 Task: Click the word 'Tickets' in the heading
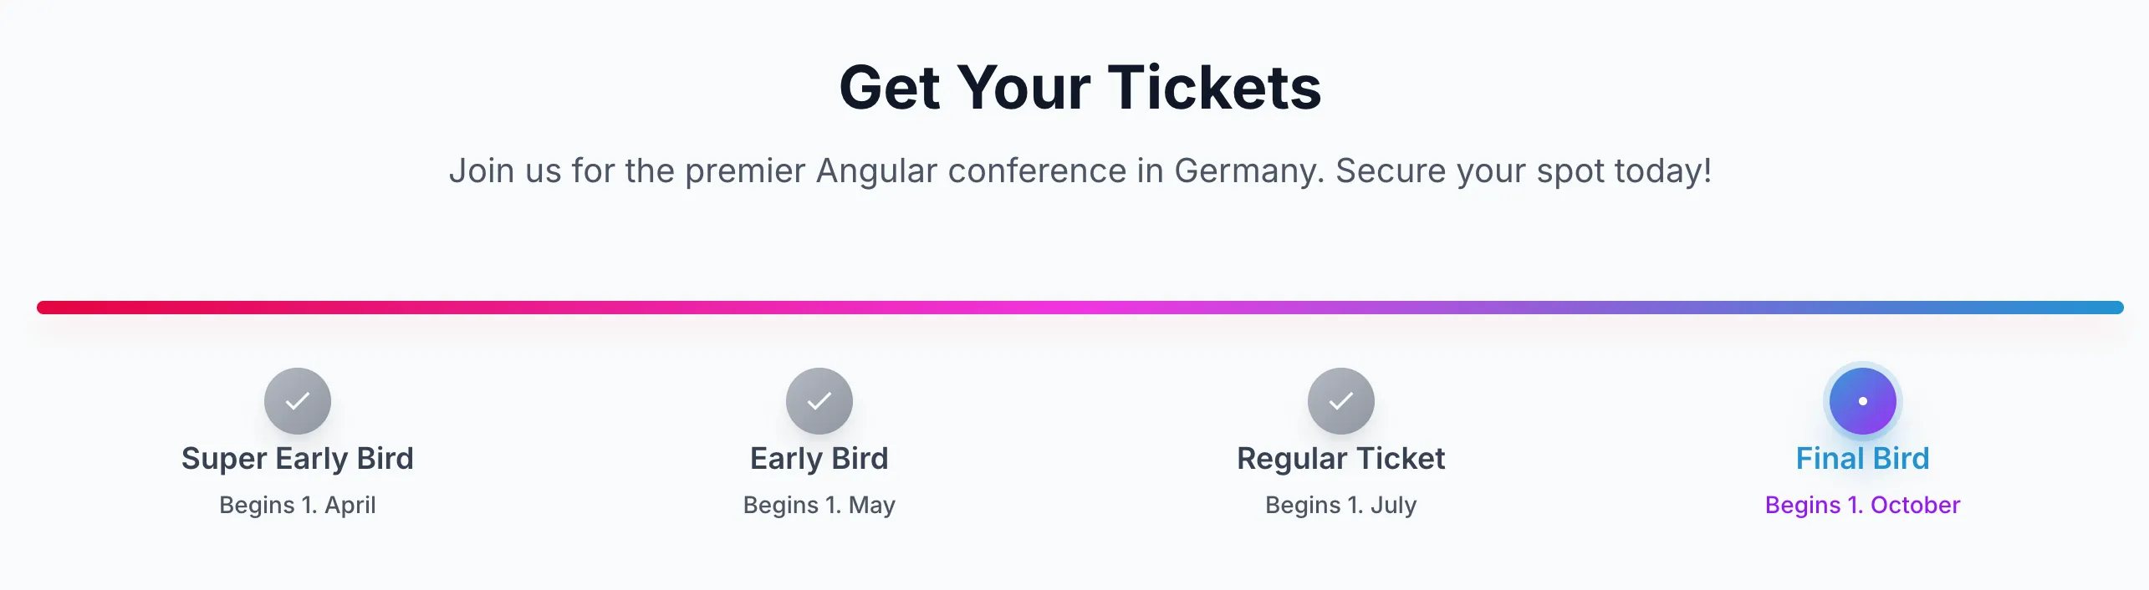point(1214,88)
